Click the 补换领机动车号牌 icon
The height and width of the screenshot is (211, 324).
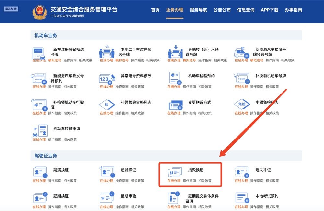(x=242, y=78)
